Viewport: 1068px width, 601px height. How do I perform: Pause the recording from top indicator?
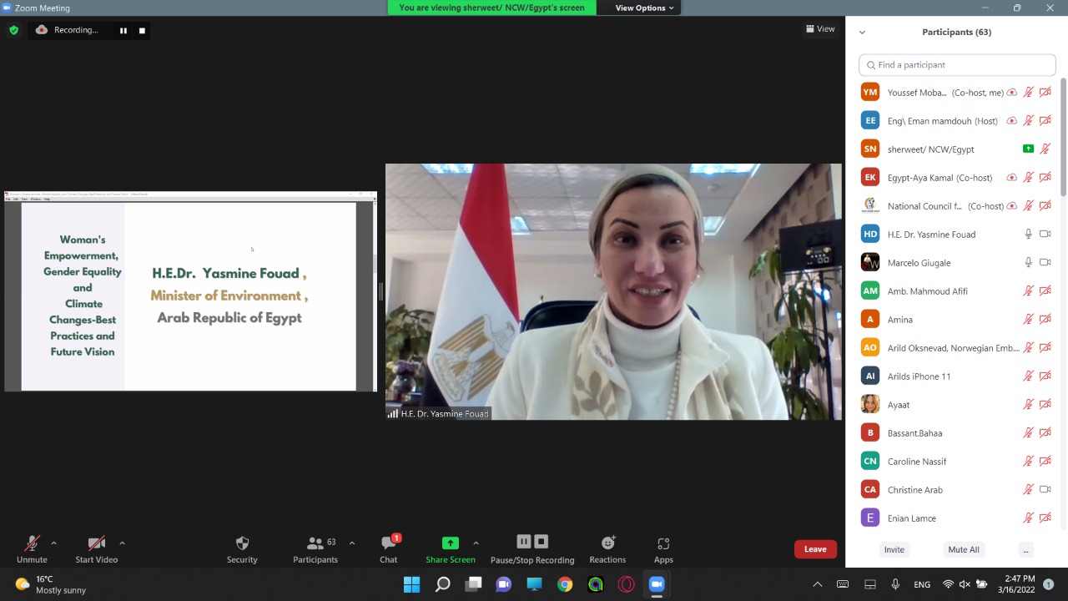pyautogui.click(x=123, y=31)
